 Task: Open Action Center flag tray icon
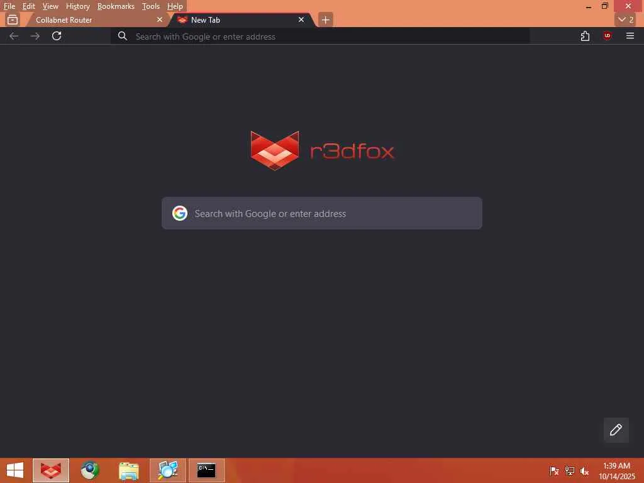click(554, 470)
